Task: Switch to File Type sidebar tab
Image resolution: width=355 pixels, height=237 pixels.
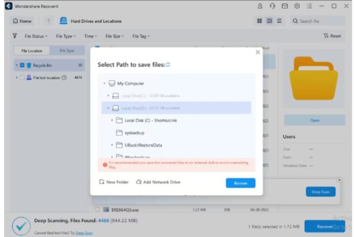Action: [67, 51]
